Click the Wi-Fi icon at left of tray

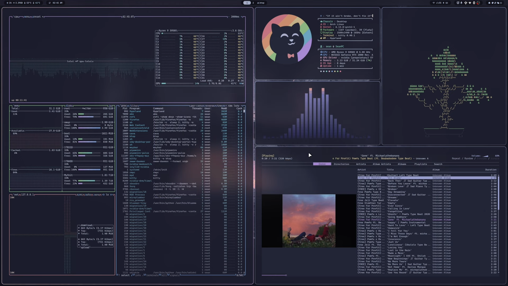click(x=434, y=3)
